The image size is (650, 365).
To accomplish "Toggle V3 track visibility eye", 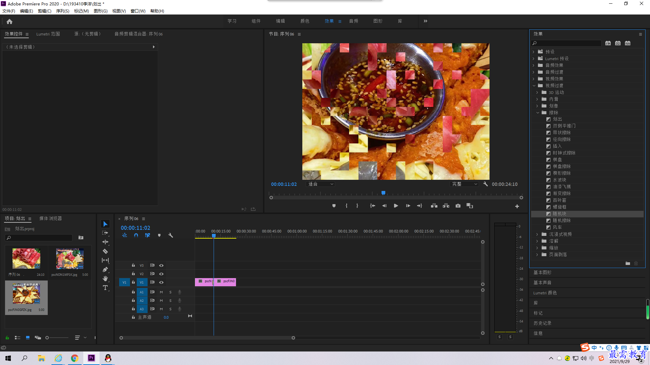I will [161, 265].
